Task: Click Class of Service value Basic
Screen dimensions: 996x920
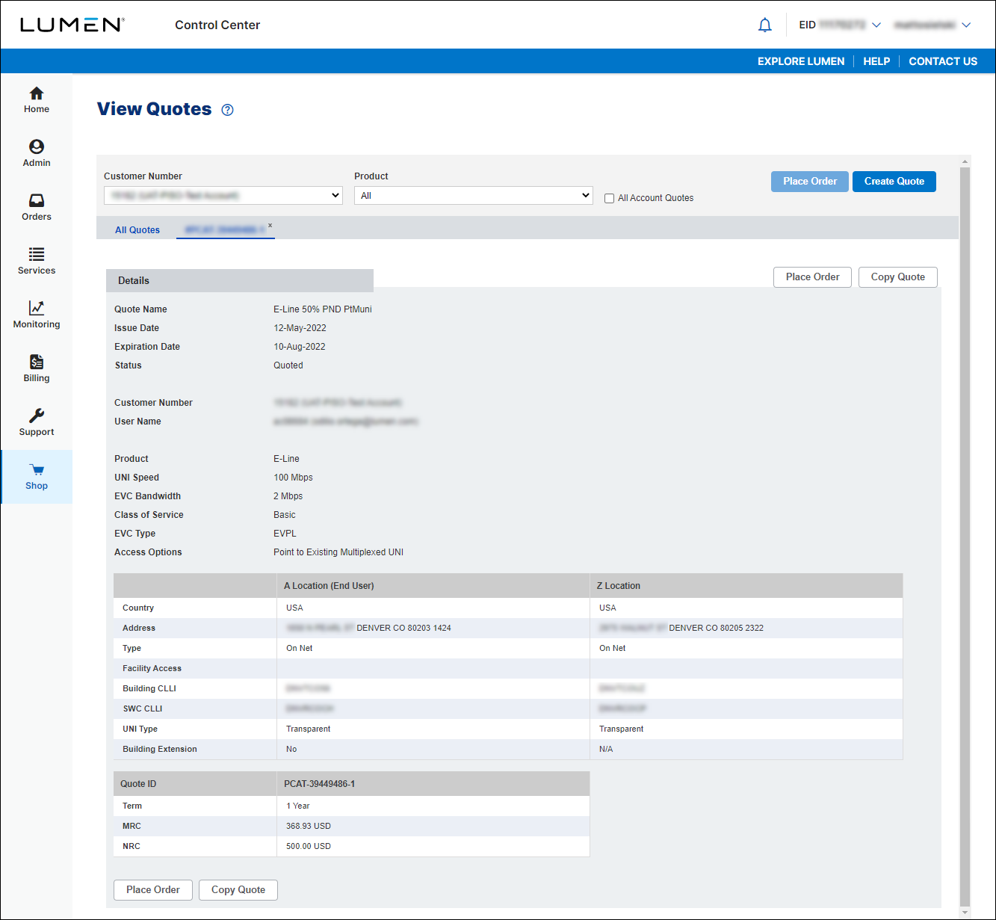Action: tap(285, 515)
